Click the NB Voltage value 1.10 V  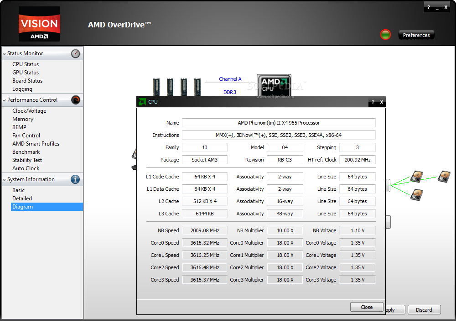click(x=358, y=230)
